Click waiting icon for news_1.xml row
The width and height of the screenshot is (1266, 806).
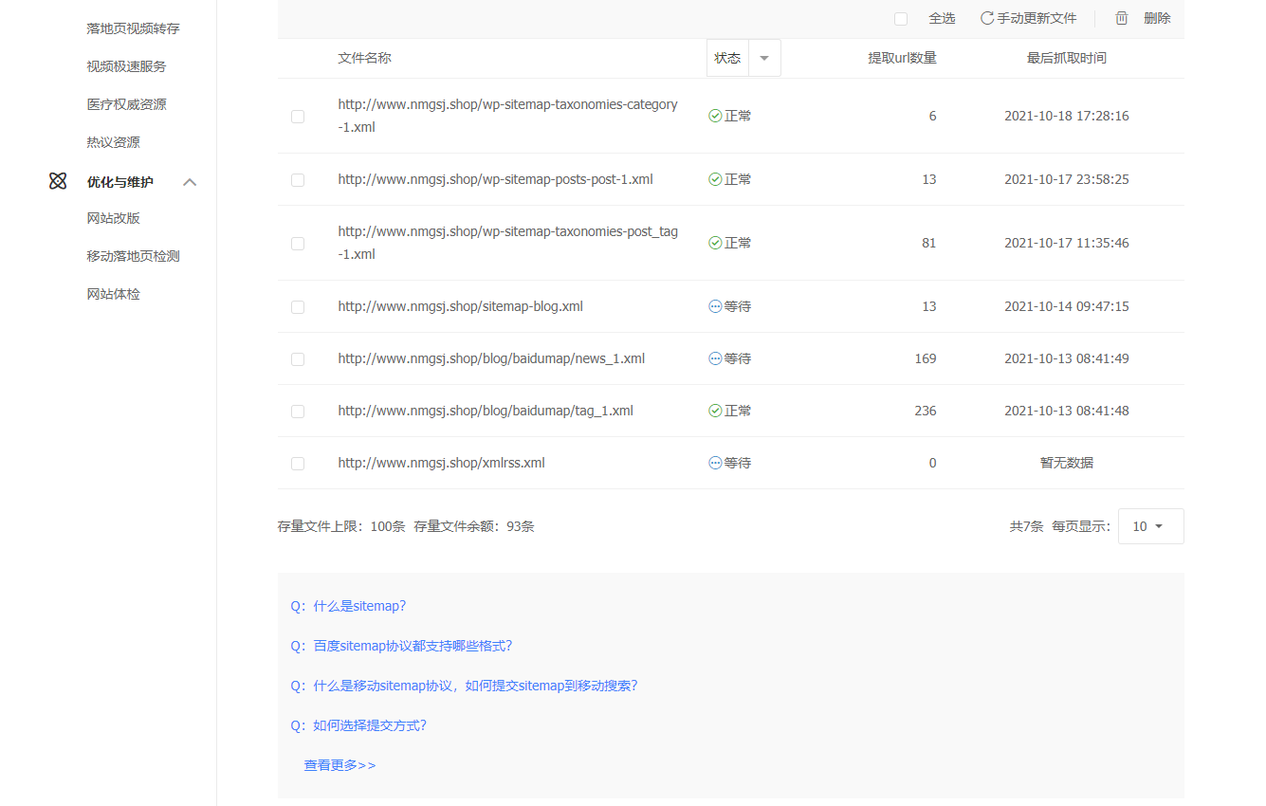(x=715, y=358)
